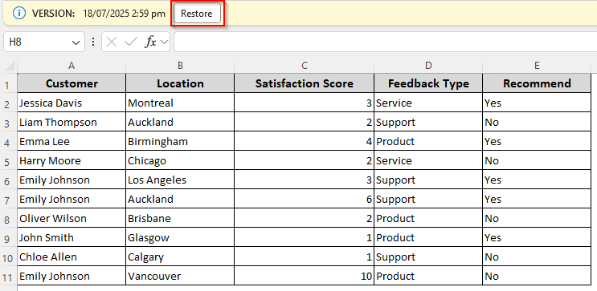Click the Jessica Davis cell
Screen dimensions: 597x291
click(x=72, y=103)
